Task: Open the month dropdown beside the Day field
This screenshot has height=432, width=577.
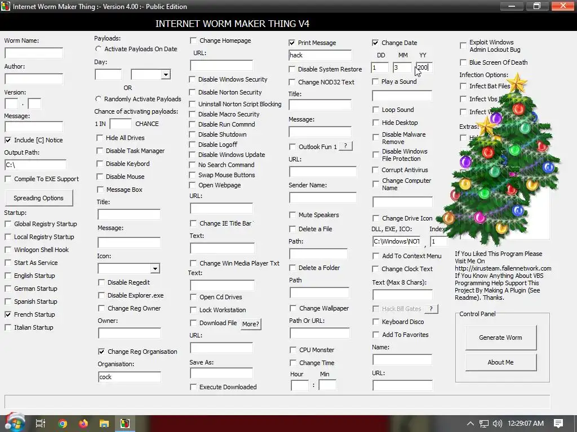Action: click(166, 75)
